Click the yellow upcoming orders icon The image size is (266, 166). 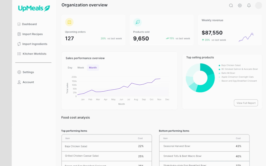pos(69,22)
